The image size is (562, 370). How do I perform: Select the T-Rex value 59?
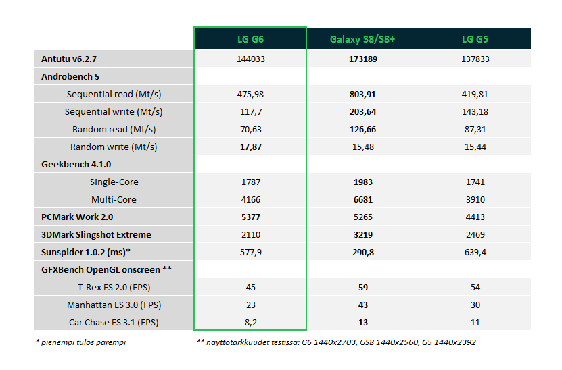pos(362,287)
